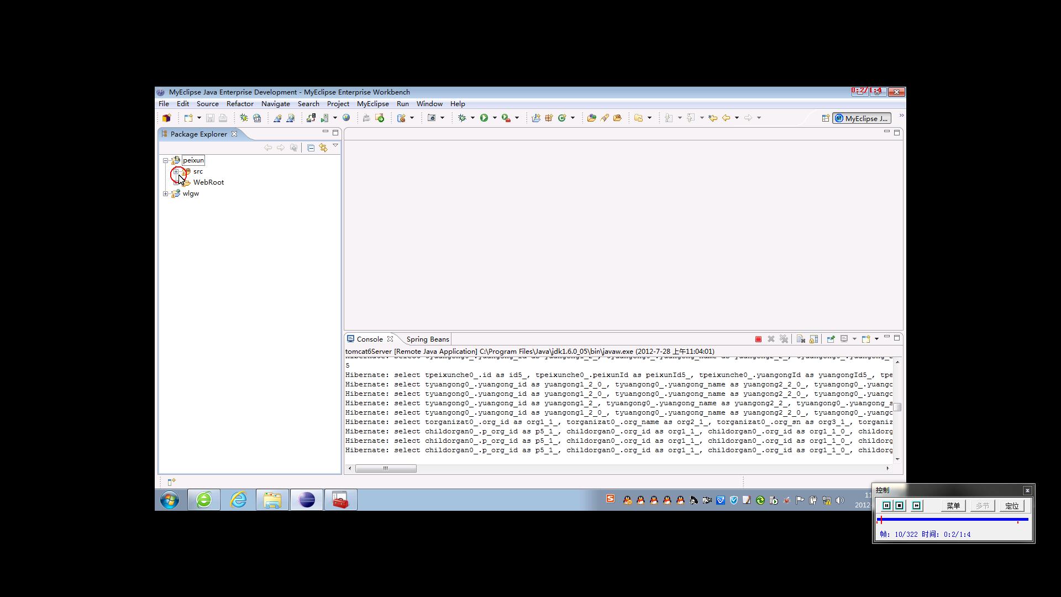Click the 定位 button in control panel
This screenshot has height=597, width=1061.
point(1012,506)
